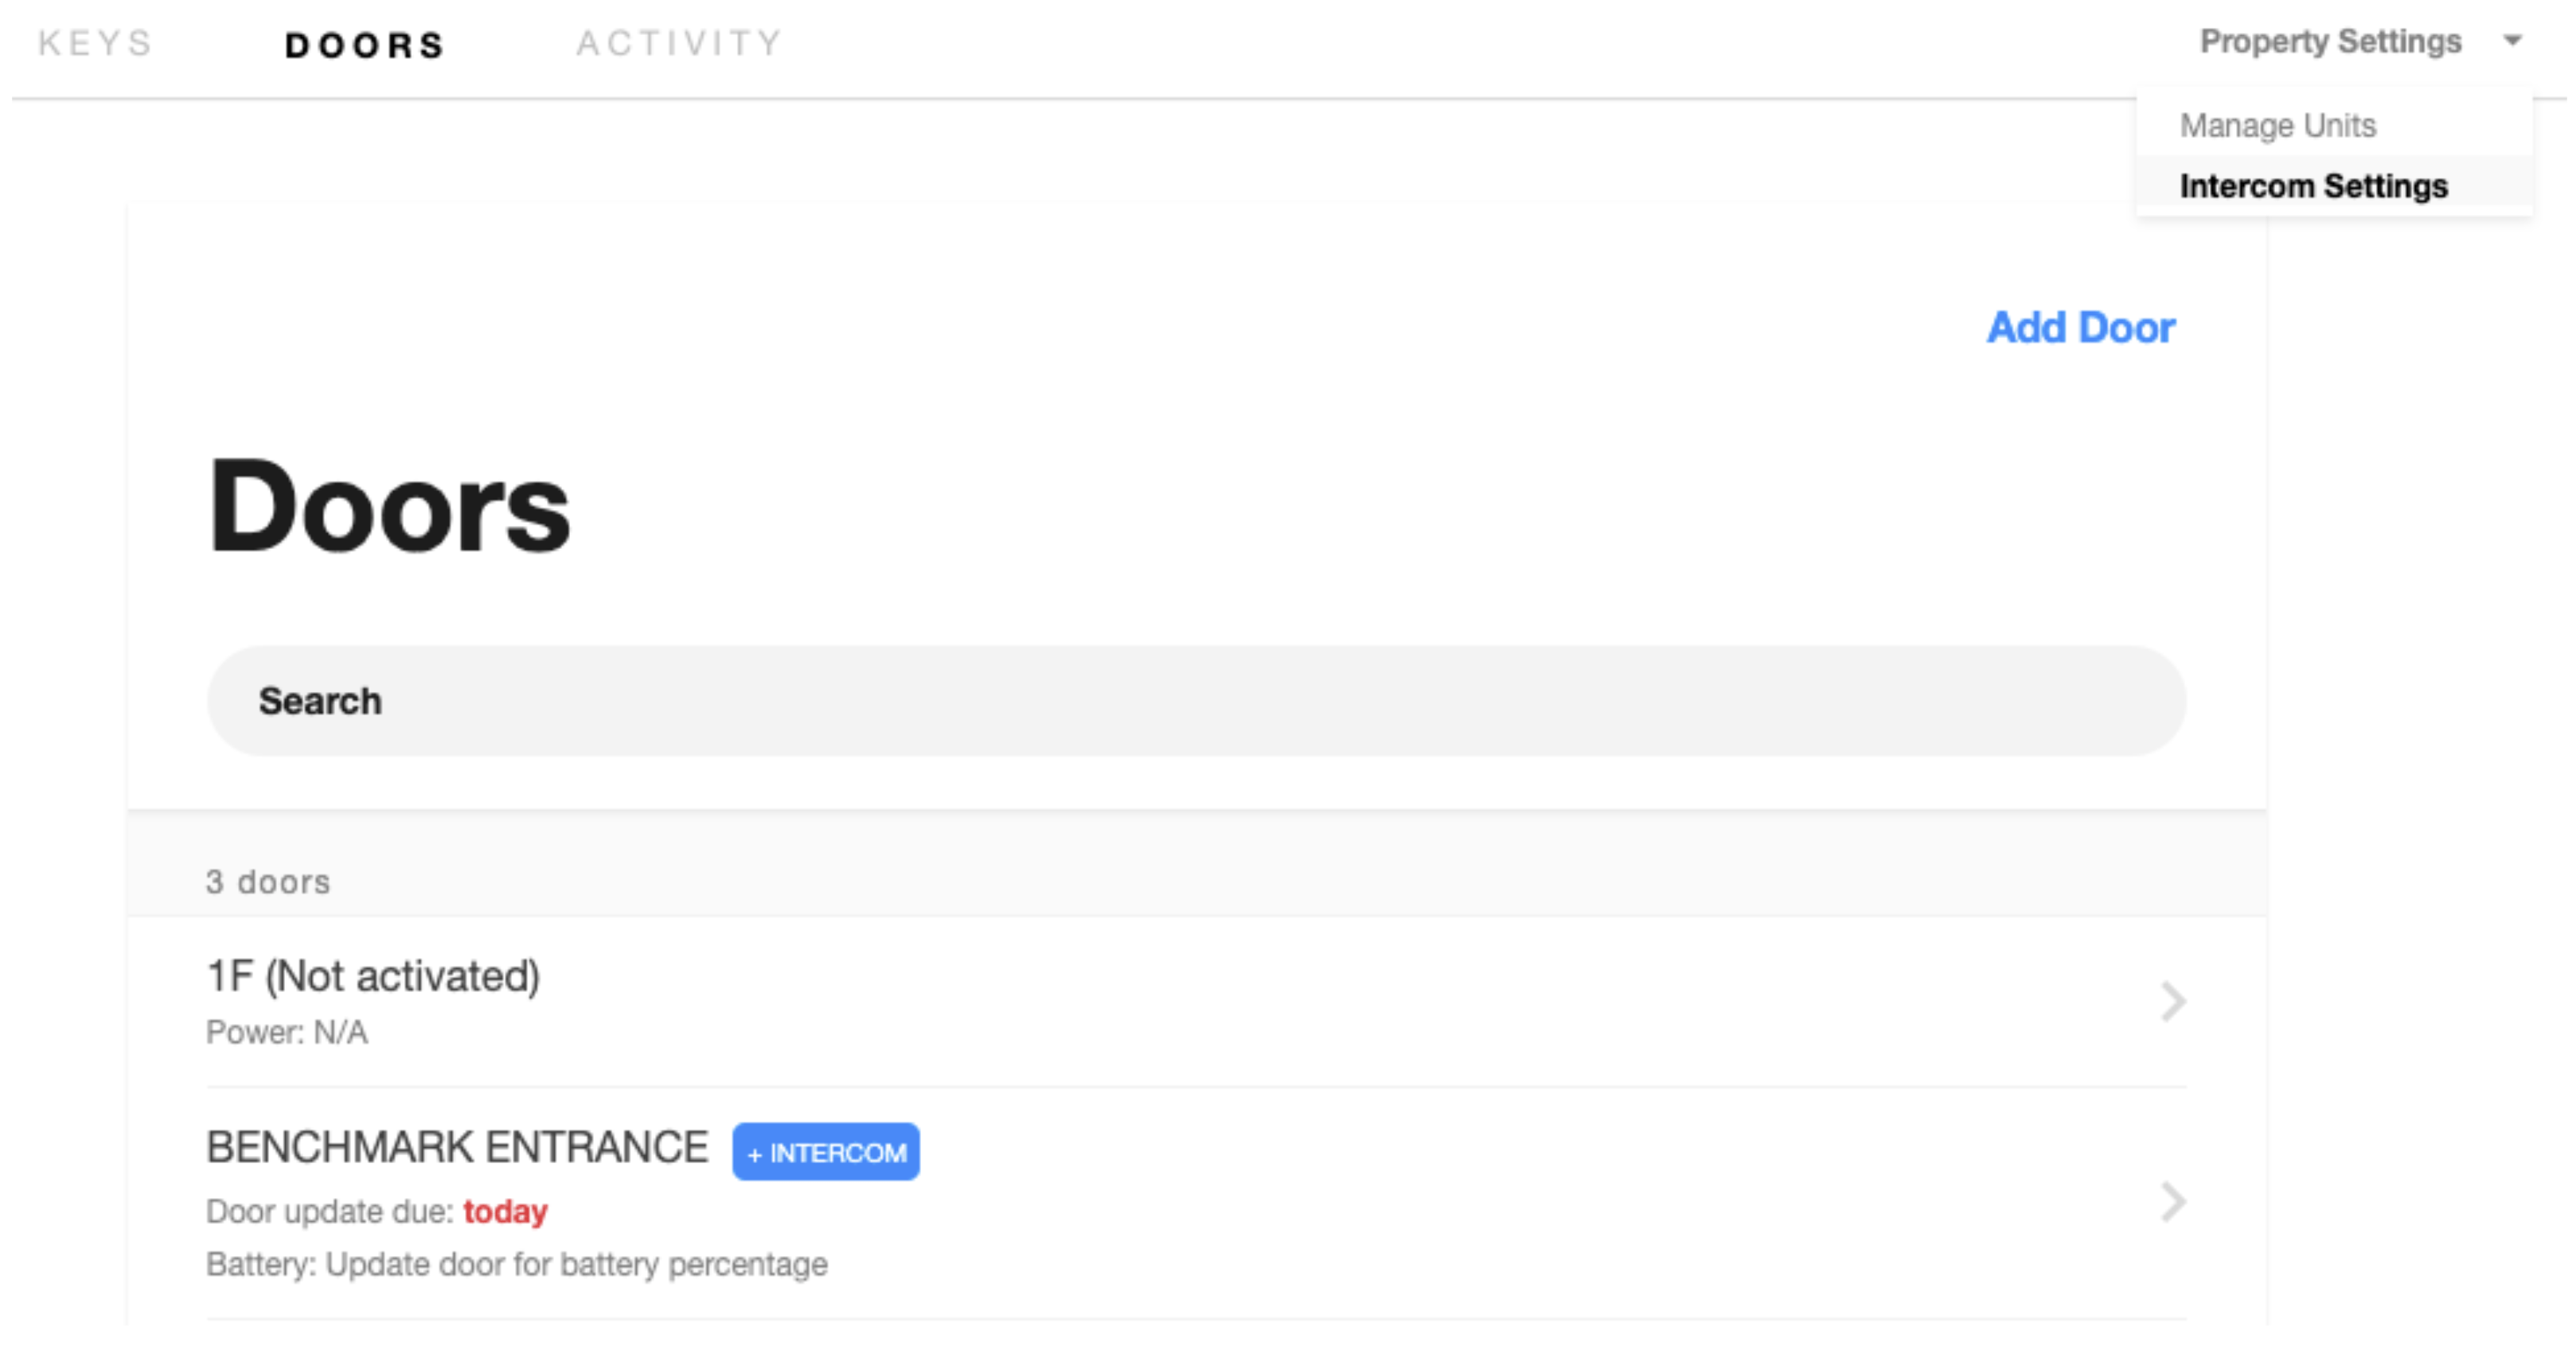Open BENCHMARK ENTRANCE using its right chevron
This screenshot has height=1362, width=2576.
(x=2172, y=1203)
